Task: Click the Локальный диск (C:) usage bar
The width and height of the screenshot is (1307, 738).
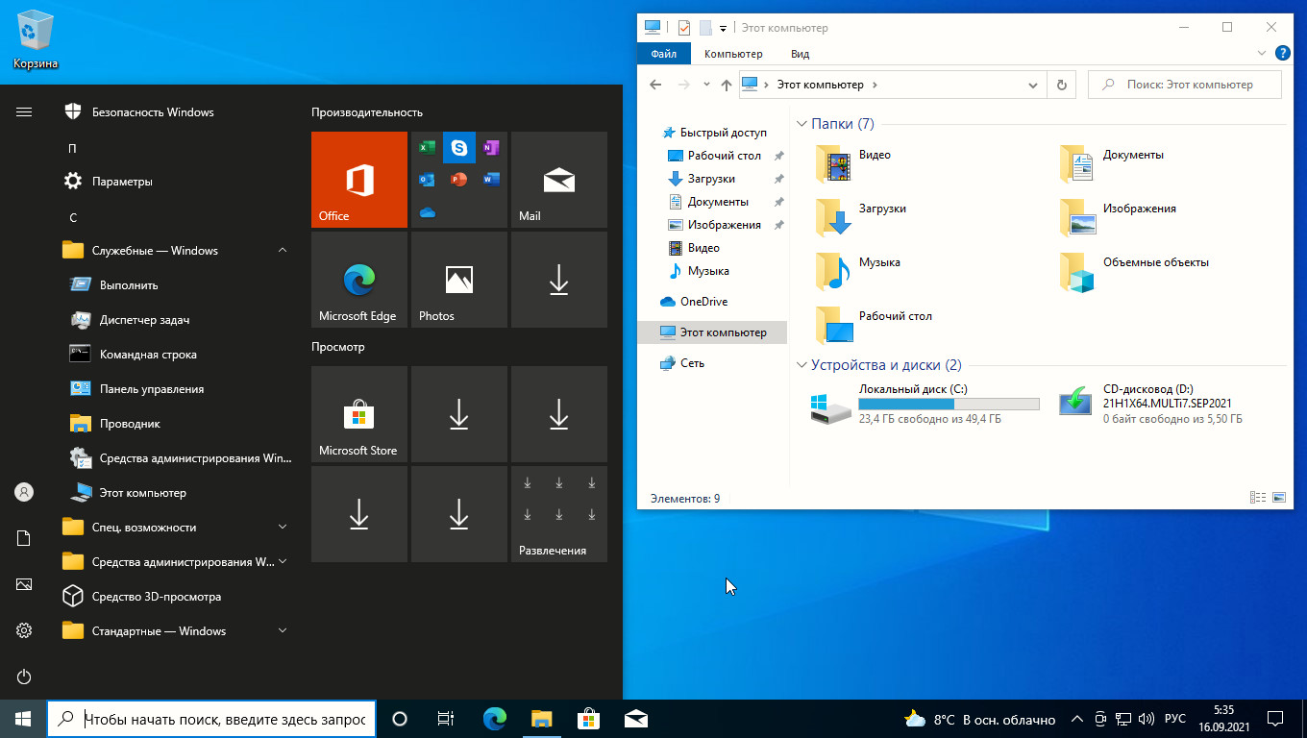Action: tap(949, 405)
